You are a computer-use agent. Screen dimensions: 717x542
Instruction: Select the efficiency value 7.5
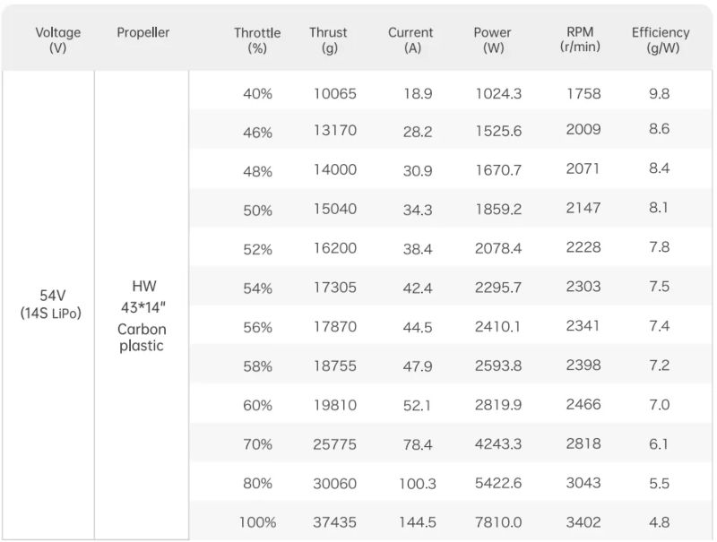click(660, 287)
